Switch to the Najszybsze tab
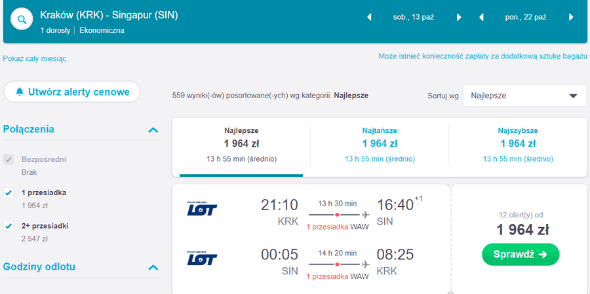The image size is (590, 294). pos(518,143)
